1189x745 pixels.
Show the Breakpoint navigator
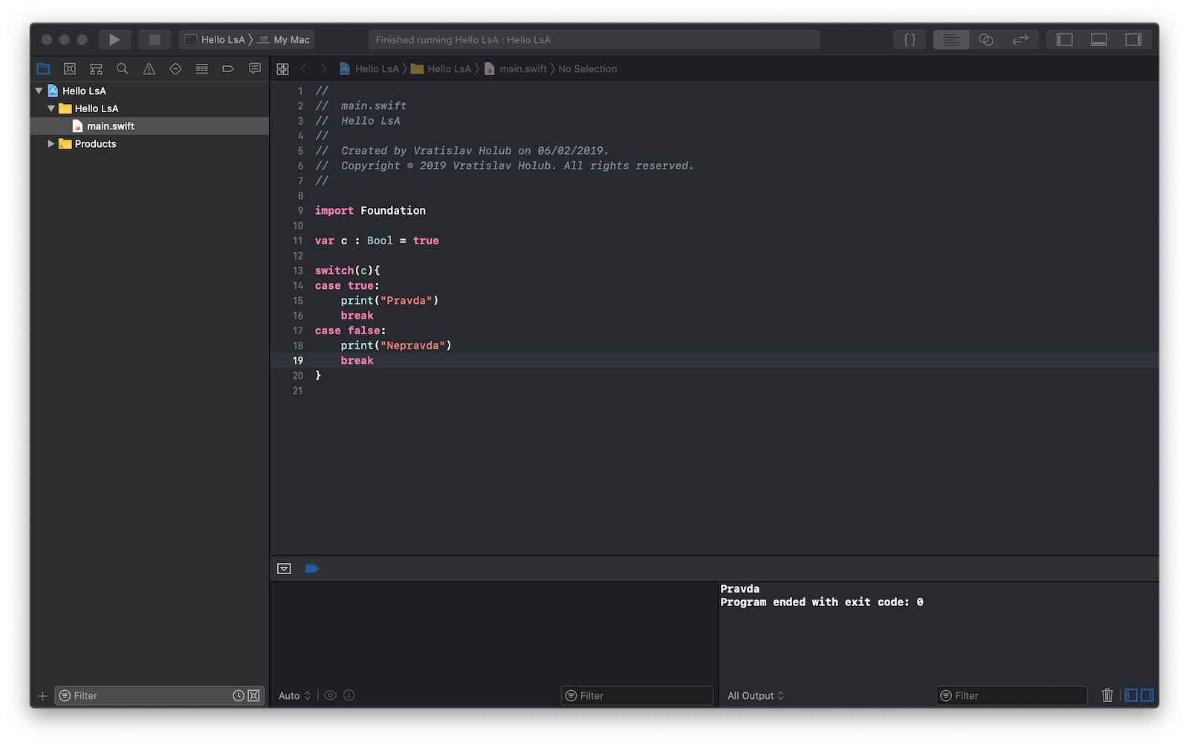point(228,69)
